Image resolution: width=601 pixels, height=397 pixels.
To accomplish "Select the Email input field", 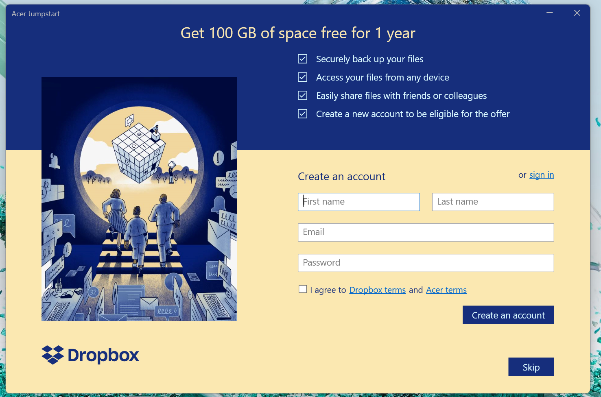I will [x=426, y=232].
